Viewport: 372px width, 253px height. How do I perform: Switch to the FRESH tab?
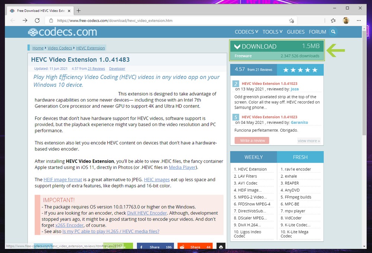click(300, 157)
